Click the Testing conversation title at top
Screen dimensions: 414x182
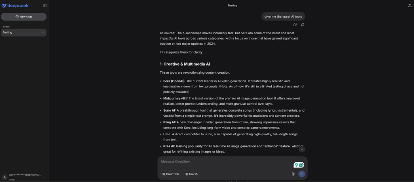click(232, 6)
